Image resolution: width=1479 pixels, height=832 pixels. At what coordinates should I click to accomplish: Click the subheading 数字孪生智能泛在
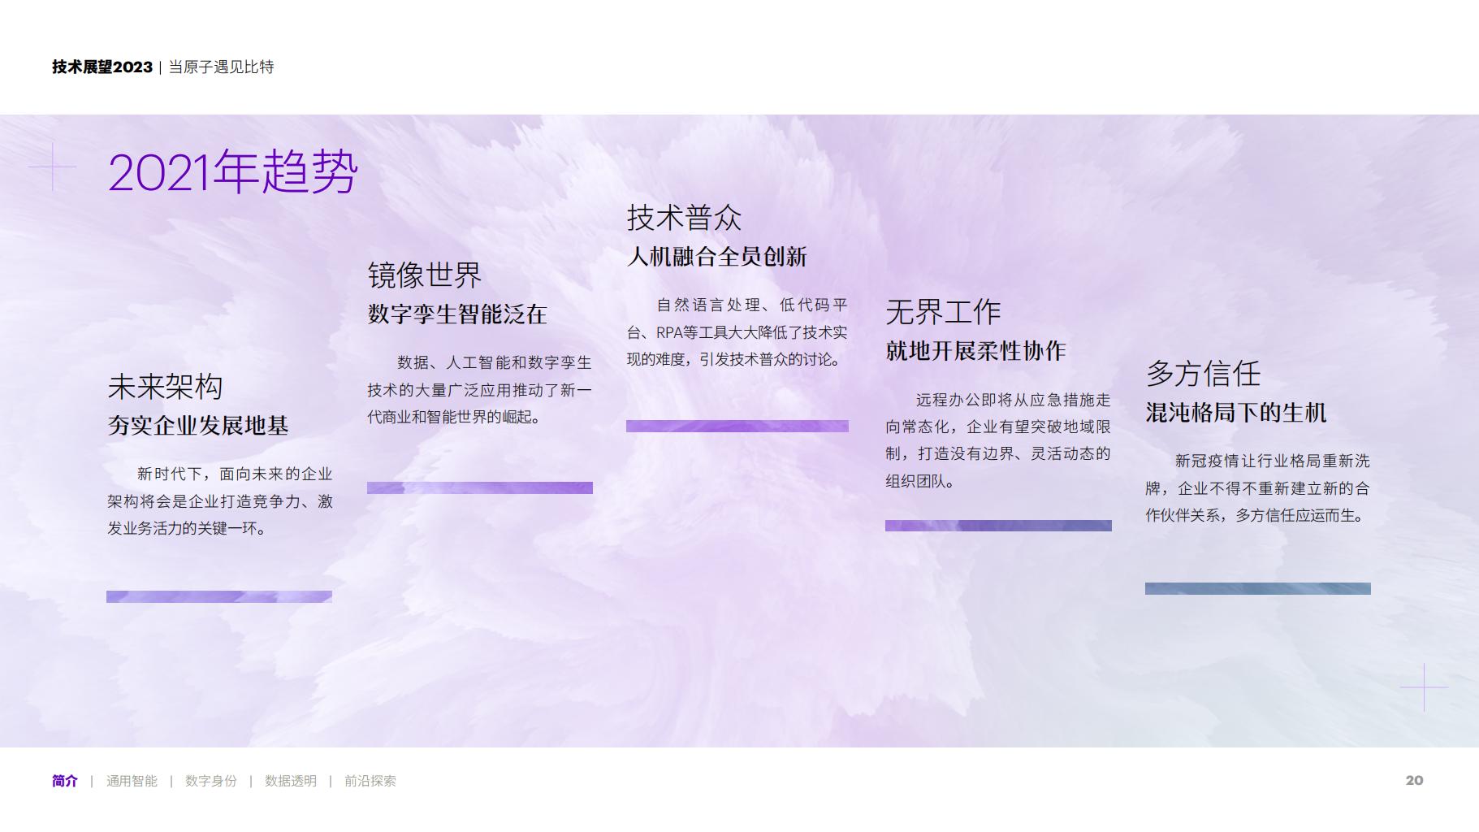[457, 314]
